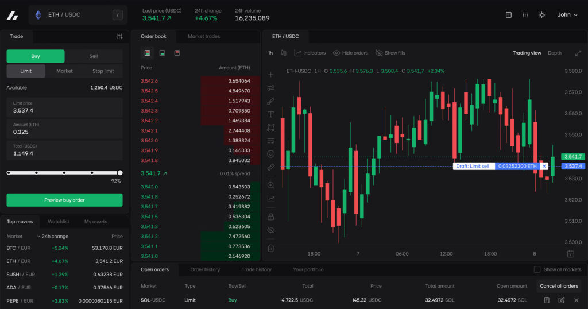
Task: Show bids-only order book view icon
Action: (x=162, y=53)
